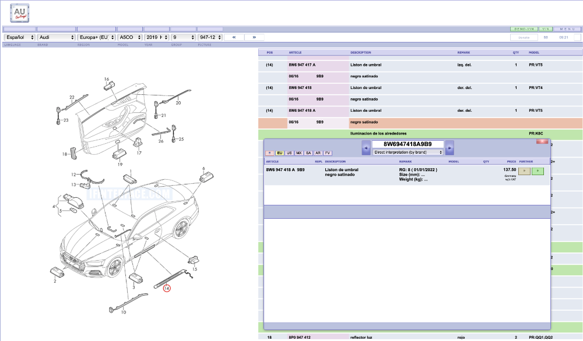Select the FV price region toggle
The height and width of the screenshot is (341, 583).
coord(328,153)
